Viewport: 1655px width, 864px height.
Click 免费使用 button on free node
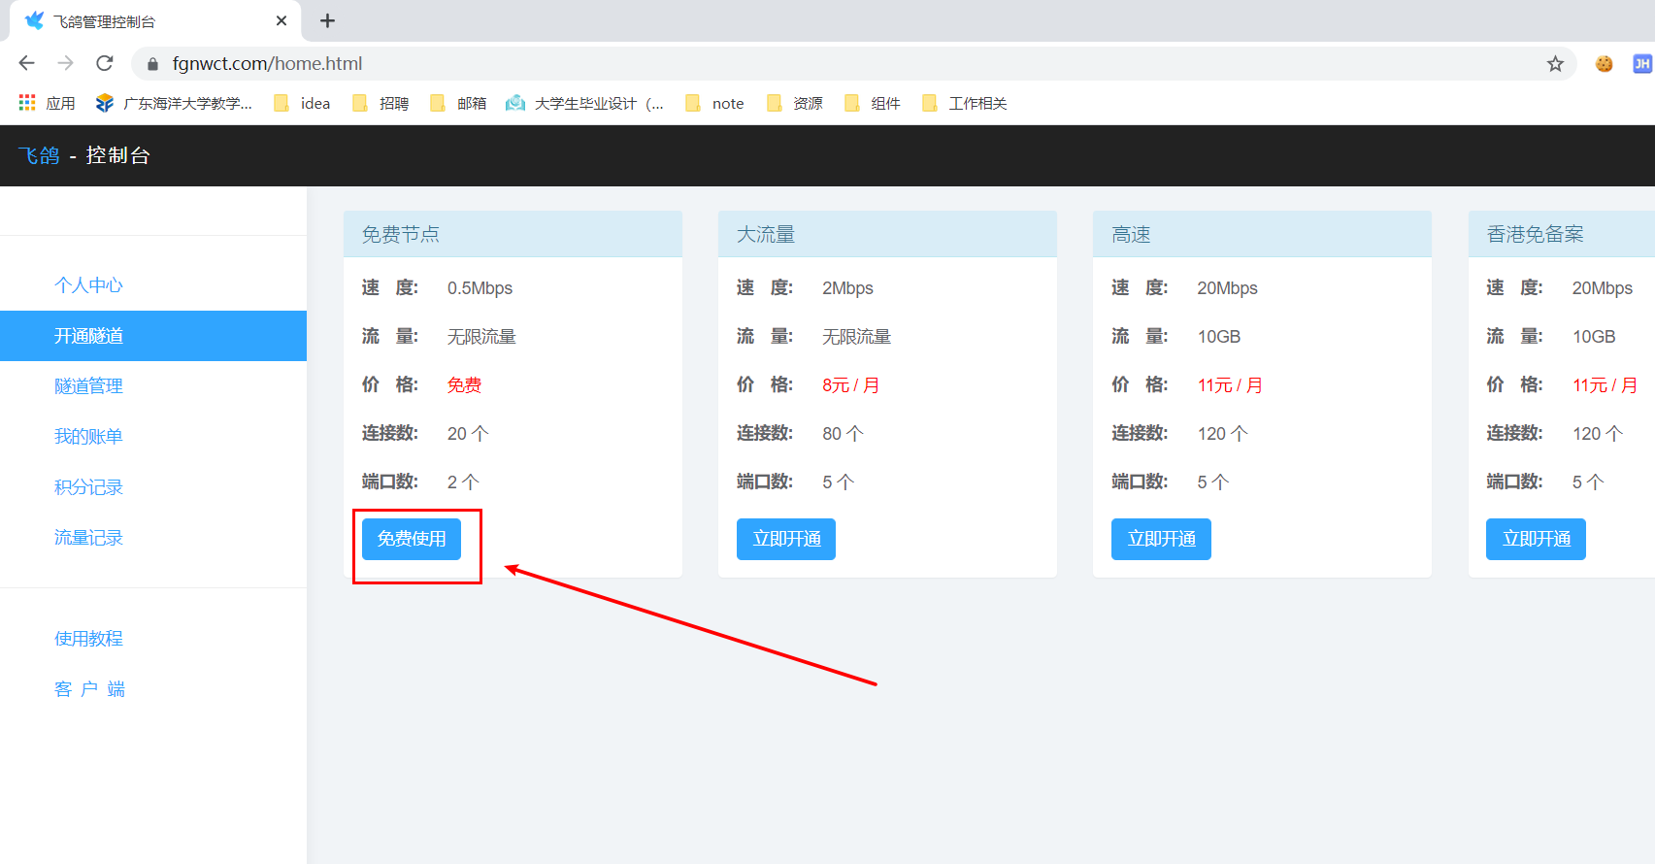412,539
